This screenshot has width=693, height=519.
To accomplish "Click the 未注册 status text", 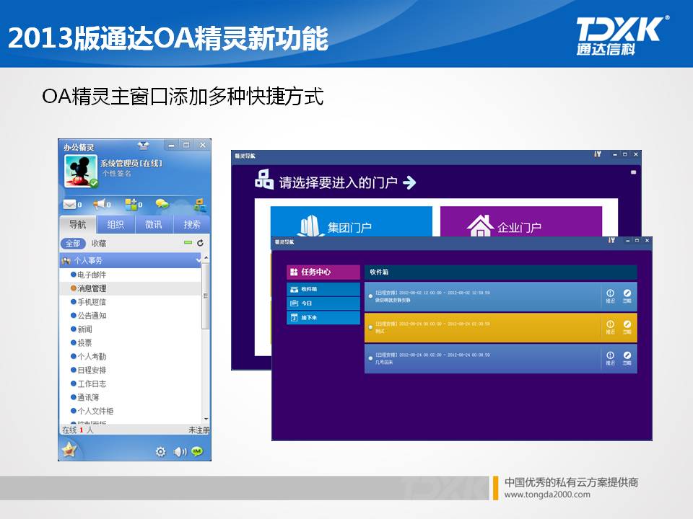I will click(x=199, y=430).
